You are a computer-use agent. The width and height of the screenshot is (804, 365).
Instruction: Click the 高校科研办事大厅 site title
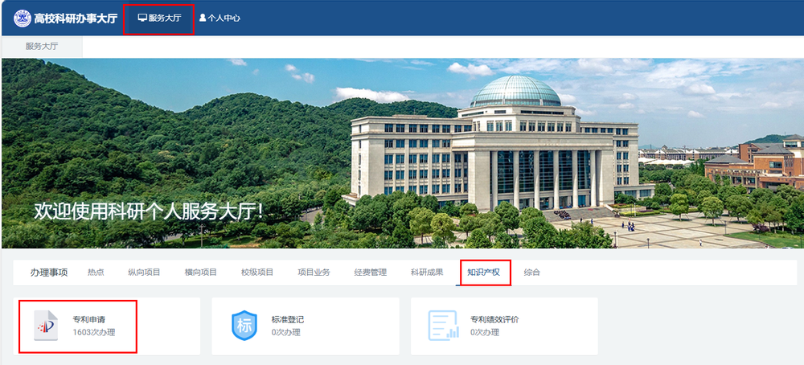(76, 18)
